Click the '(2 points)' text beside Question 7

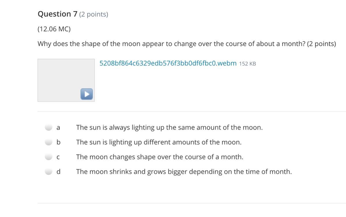coord(94,14)
